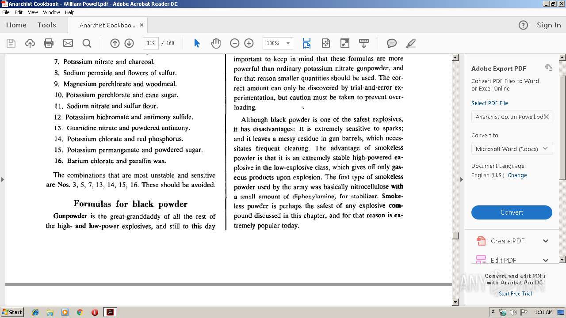The image size is (566, 318).
Task: Send file by email envelope icon
Action: pyautogui.click(x=68, y=43)
